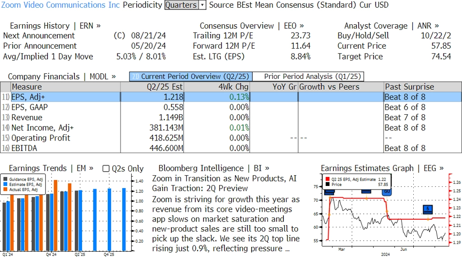The image size is (462, 258).
Task: Click the EBITDA estimate 446.600M
Action: 166,148
